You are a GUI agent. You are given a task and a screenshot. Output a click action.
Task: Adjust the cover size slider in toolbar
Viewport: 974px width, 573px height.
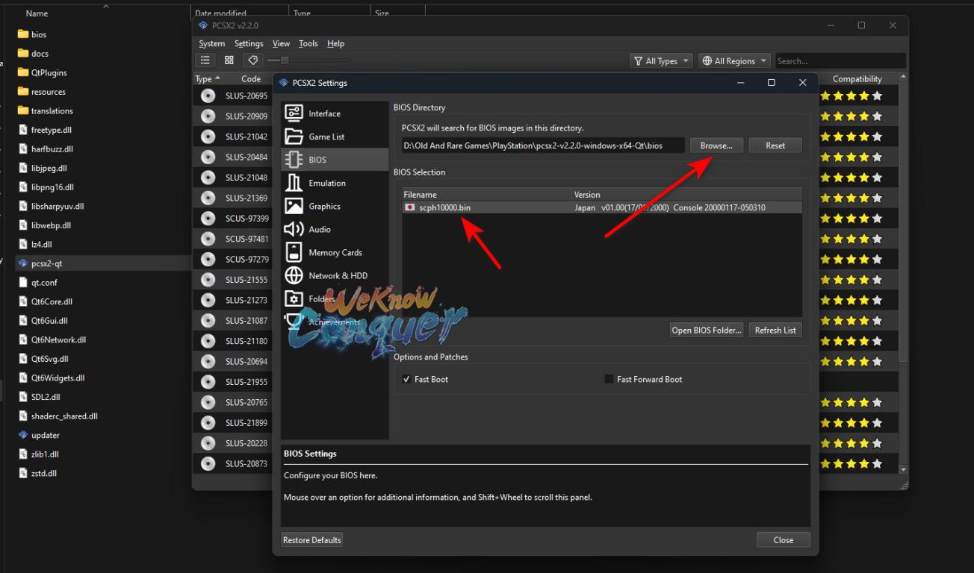tap(307, 60)
